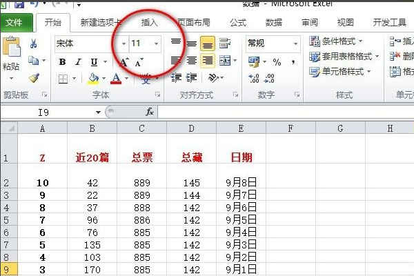Click the Merge and Center icon
Screen dimensions: 414x276
[225, 61]
